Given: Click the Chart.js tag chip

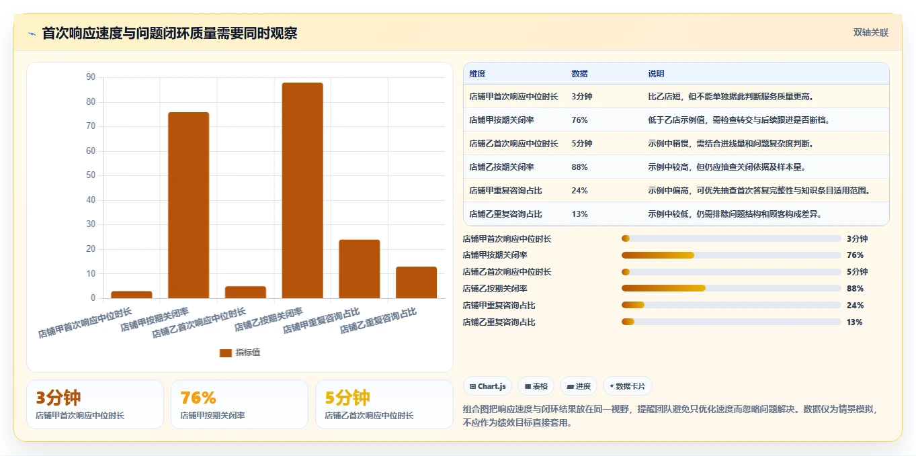Looking at the screenshot, I should (487, 386).
